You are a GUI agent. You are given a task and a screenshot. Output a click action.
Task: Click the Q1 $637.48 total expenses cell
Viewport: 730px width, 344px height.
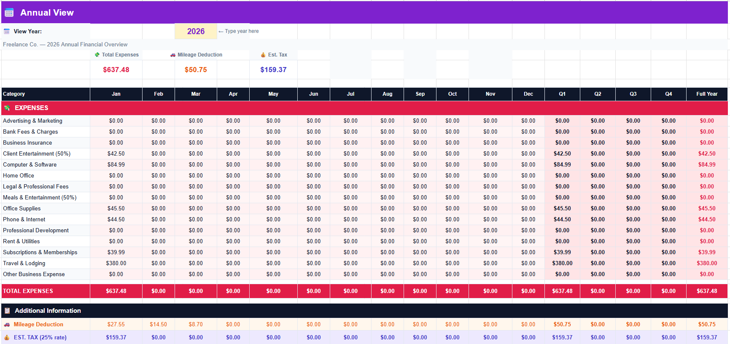coord(562,291)
